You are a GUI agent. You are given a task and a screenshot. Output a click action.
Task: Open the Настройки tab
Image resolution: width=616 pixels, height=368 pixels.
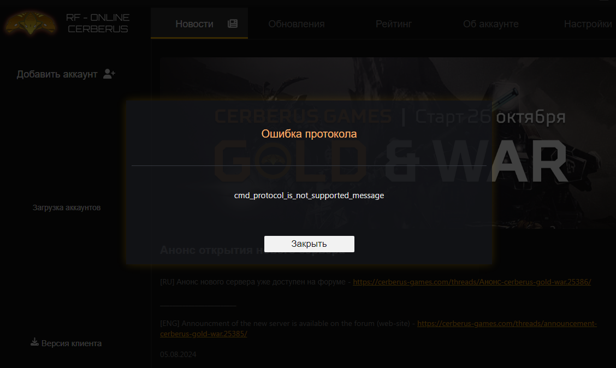click(x=588, y=24)
